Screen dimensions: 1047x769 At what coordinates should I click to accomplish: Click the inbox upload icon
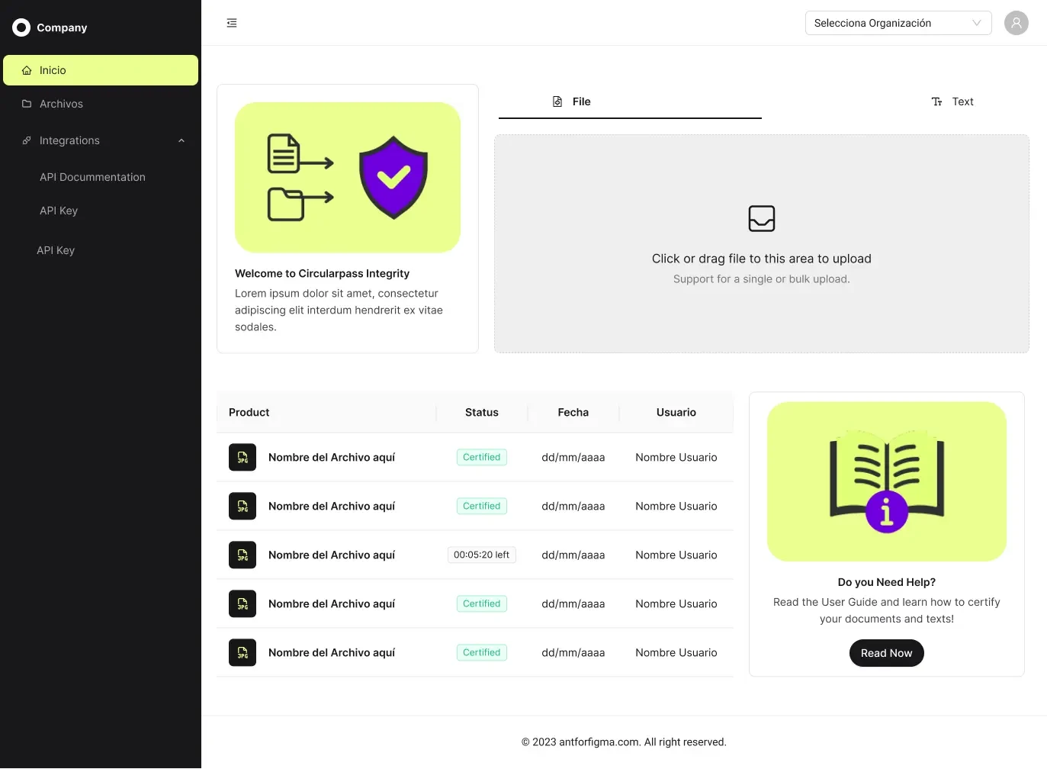[761, 218]
